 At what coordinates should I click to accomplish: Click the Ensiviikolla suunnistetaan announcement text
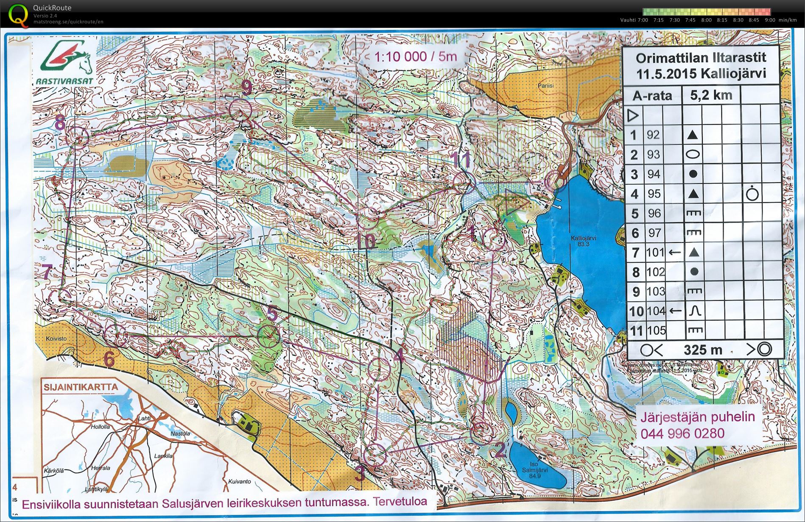click(224, 503)
